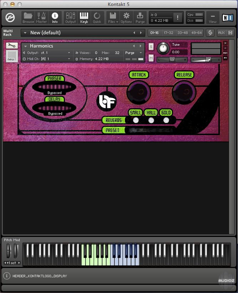Toggle the PHASER effect
The width and height of the screenshot is (238, 293).
tap(55, 79)
